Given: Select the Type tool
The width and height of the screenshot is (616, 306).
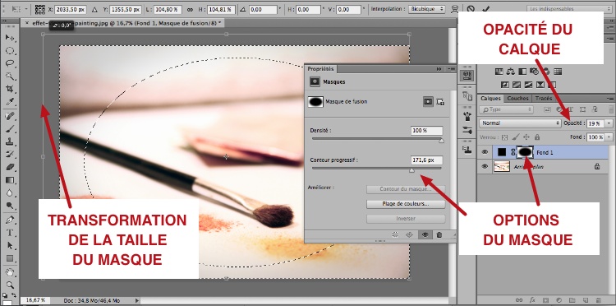Looking at the screenshot, I should (10, 233).
